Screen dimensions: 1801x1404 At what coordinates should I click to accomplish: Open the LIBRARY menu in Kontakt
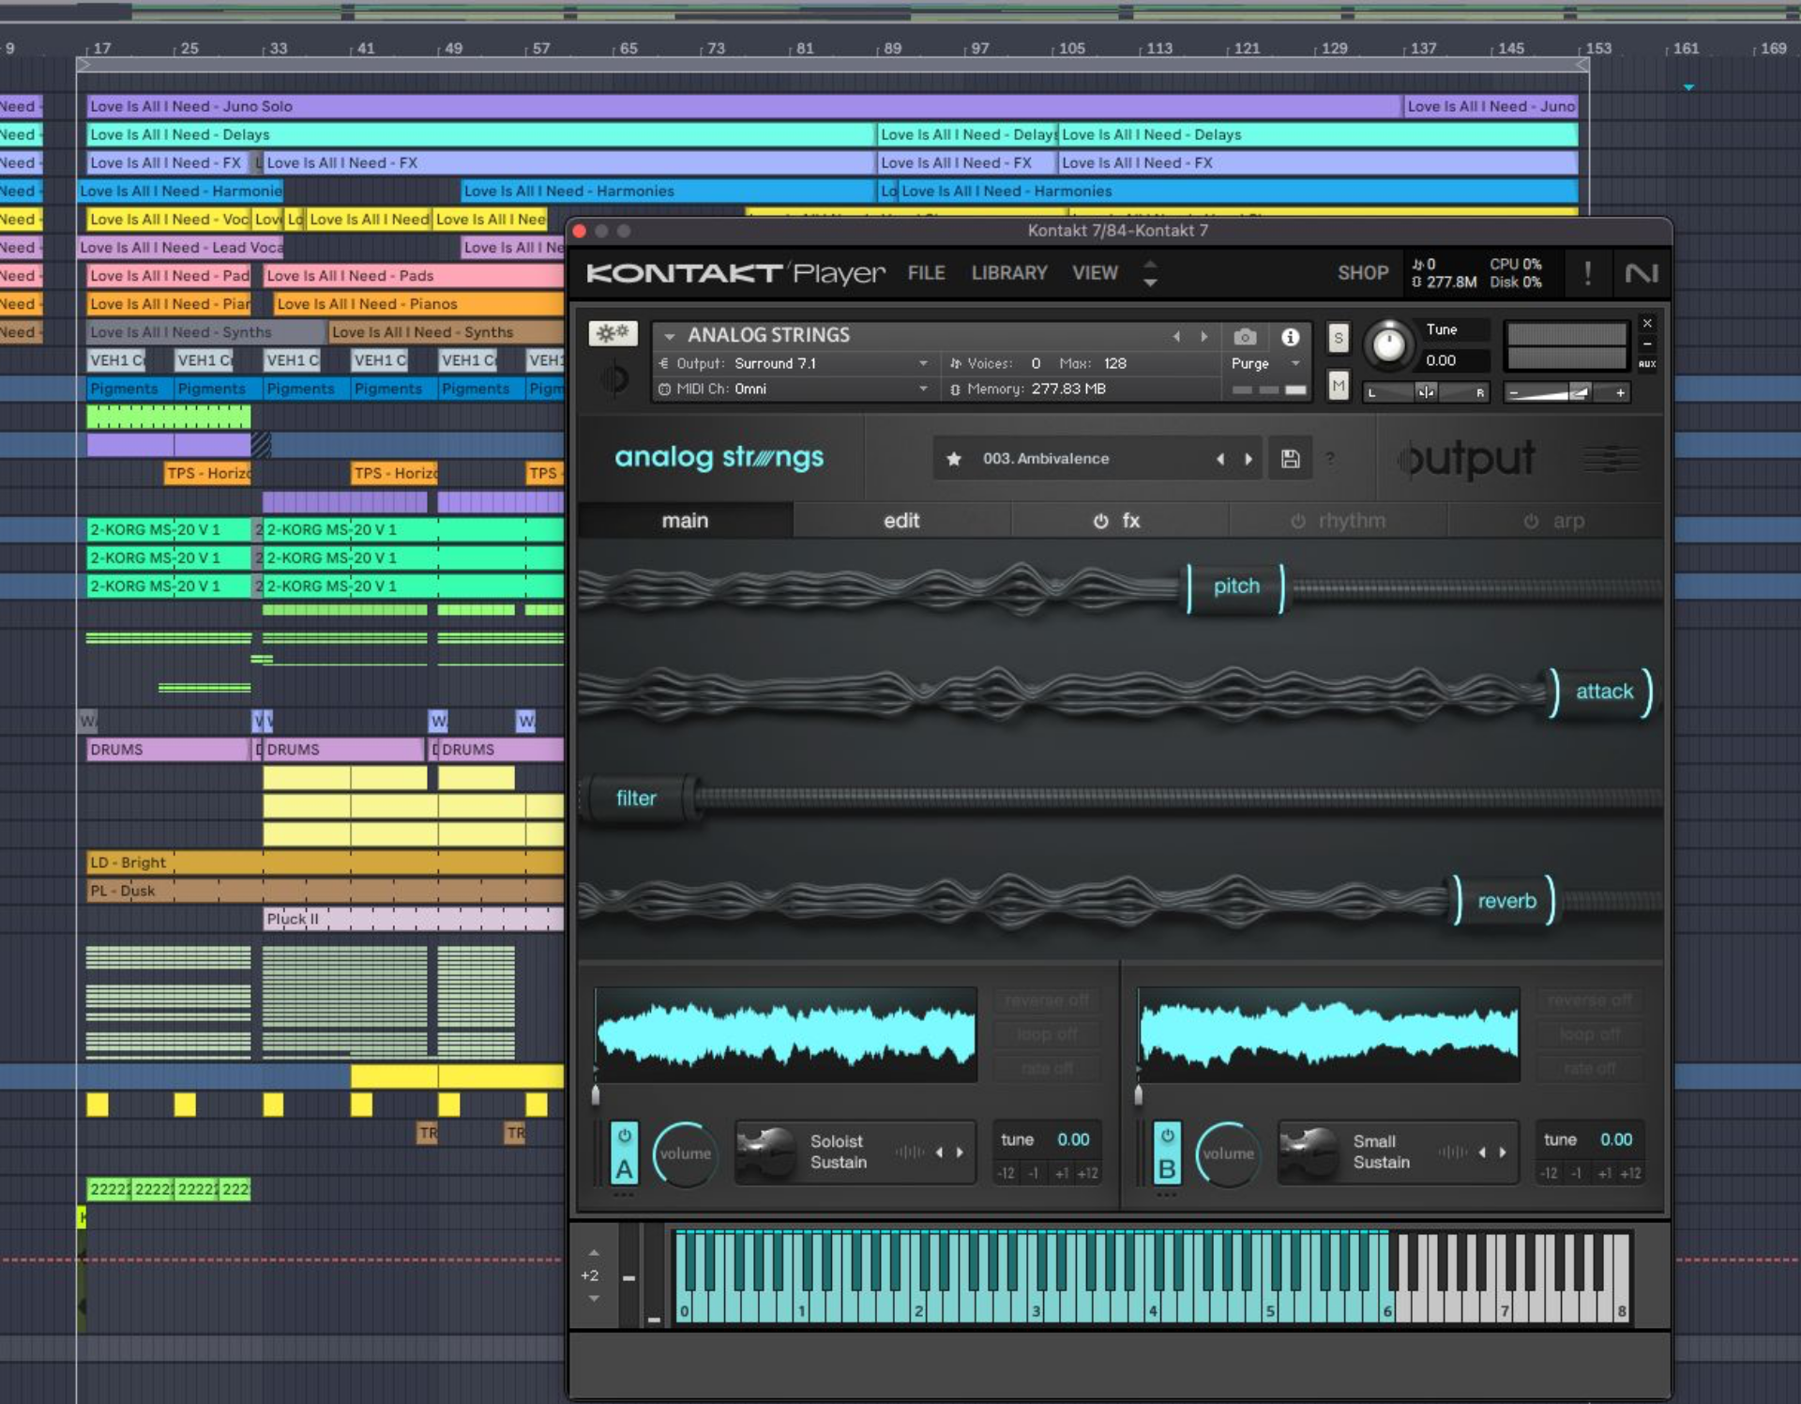coord(1008,273)
